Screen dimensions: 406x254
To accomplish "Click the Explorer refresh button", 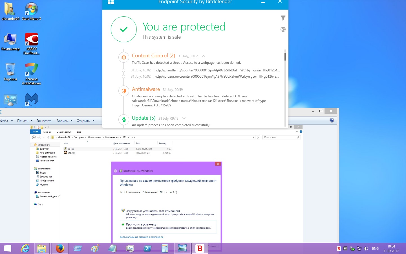I will (258, 137).
